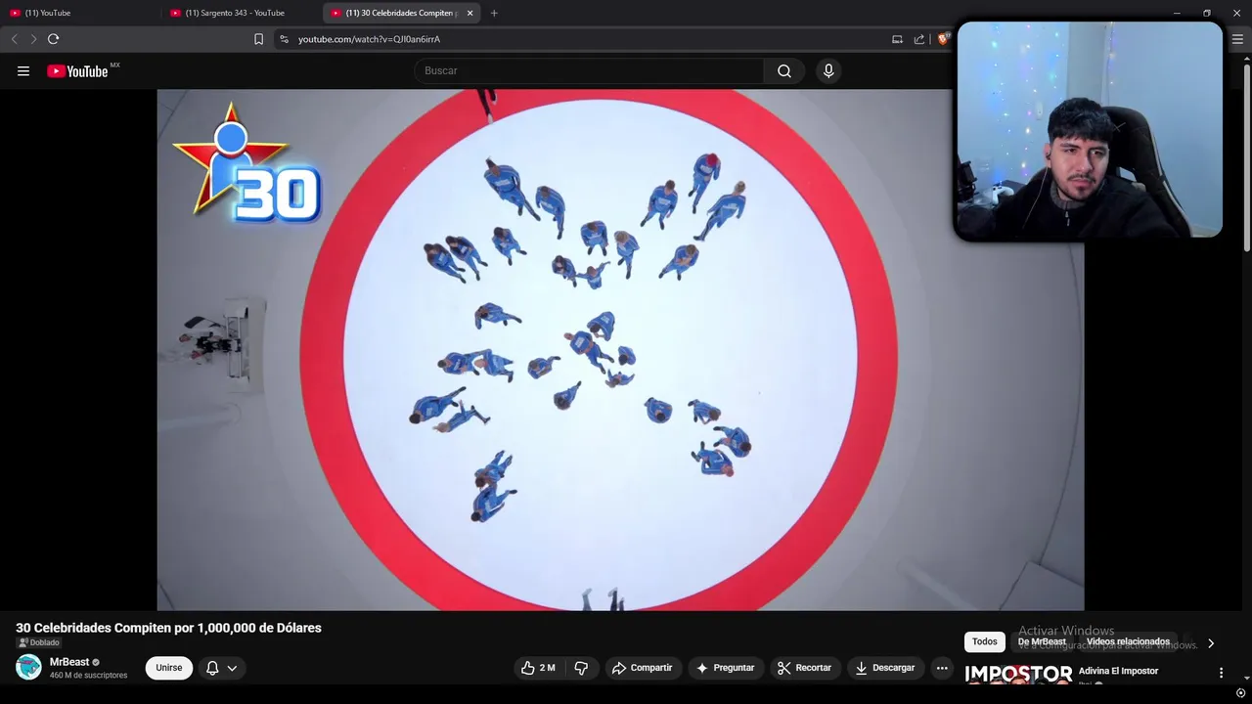Viewport: 1252px width, 704px height.
Task: Select the Videos relacionados filter chip
Action: [x=1128, y=641]
